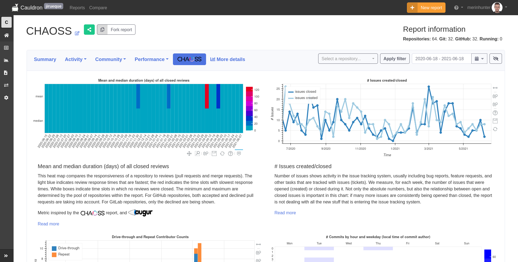Open the compare arrows sidebar icon
Screen dimensions: 518x262
tap(7, 85)
